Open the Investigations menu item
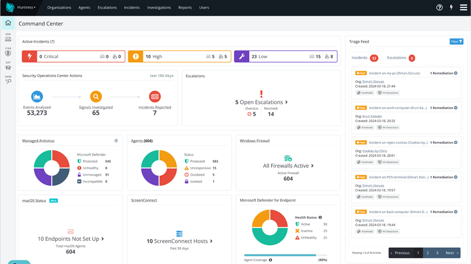Image resolution: width=471 pixels, height=264 pixels. tap(159, 8)
